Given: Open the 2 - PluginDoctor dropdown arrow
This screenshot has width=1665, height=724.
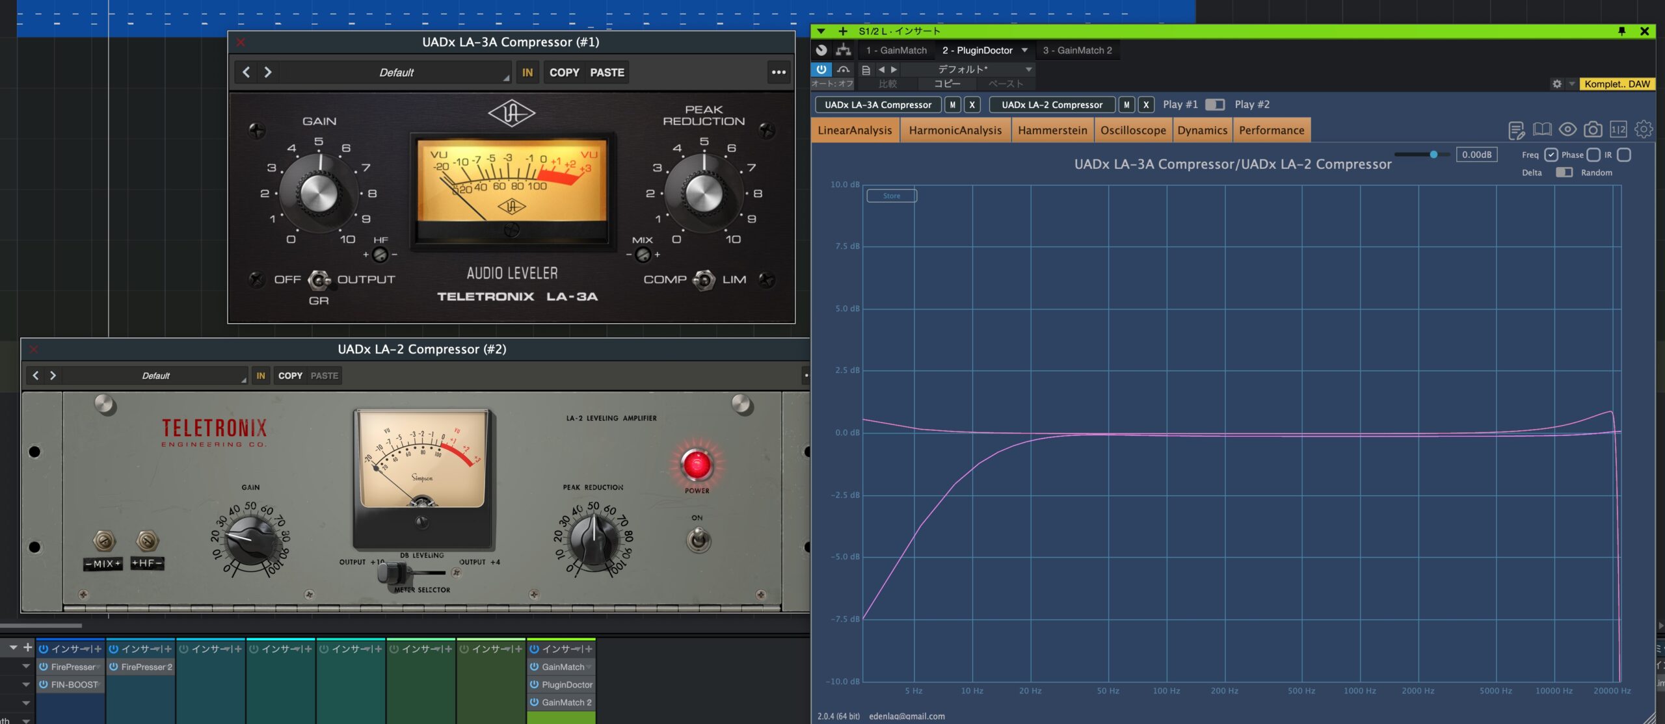Looking at the screenshot, I should click(1024, 50).
